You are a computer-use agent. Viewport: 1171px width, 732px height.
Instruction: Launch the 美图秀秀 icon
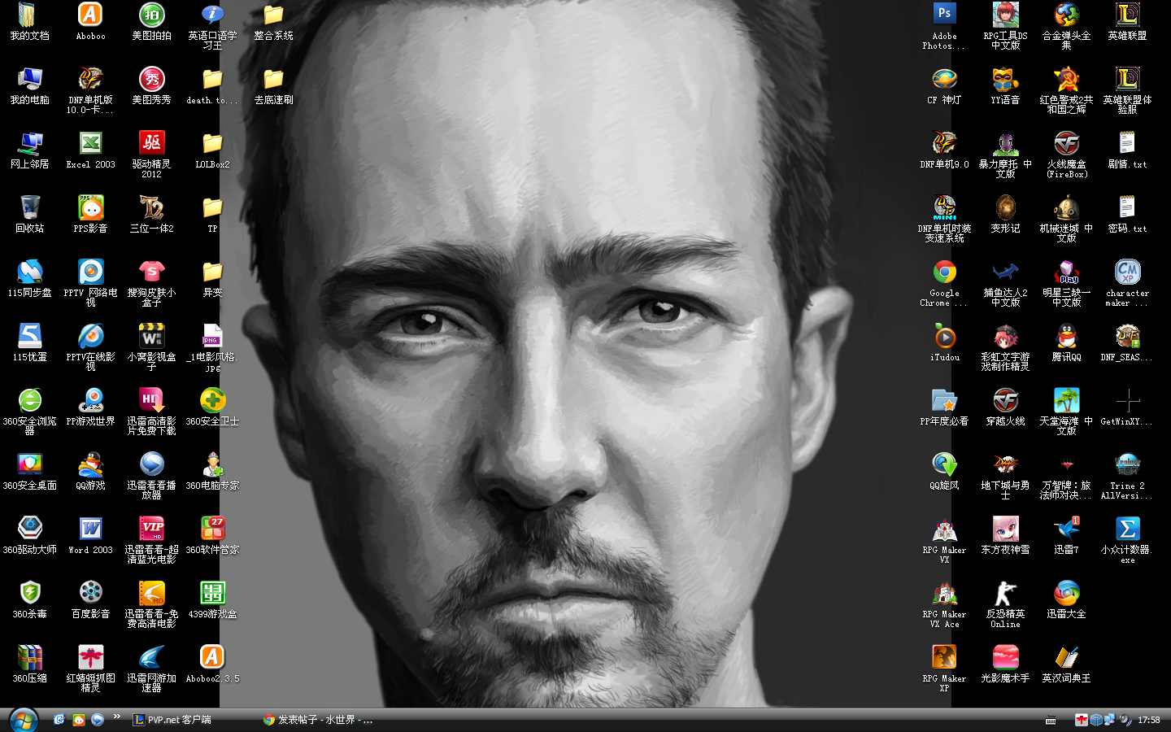[151, 85]
